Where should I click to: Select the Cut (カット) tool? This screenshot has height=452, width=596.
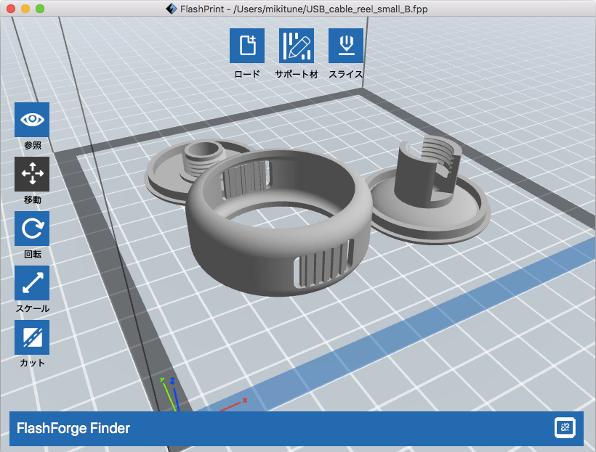point(32,337)
